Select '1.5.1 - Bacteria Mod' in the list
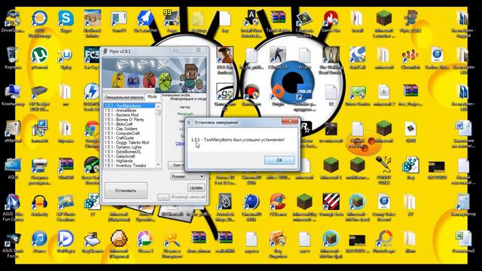The width and height of the screenshot is (482, 271). [130, 115]
